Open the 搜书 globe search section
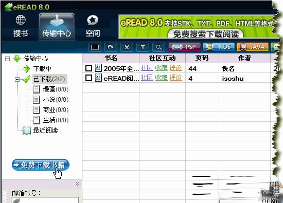 [x=21, y=26]
